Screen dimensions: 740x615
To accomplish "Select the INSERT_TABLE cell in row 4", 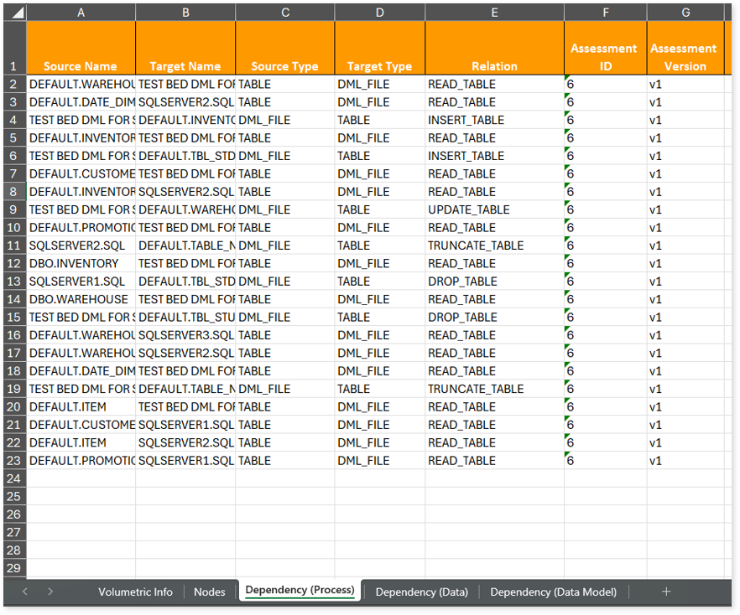I will click(466, 120).
